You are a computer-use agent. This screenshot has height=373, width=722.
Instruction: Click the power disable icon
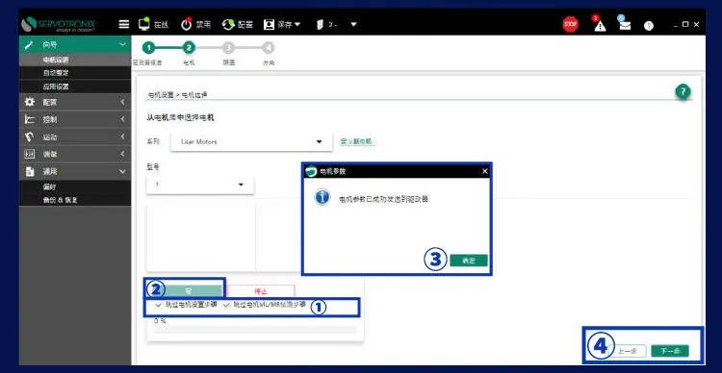pos(186,24)
